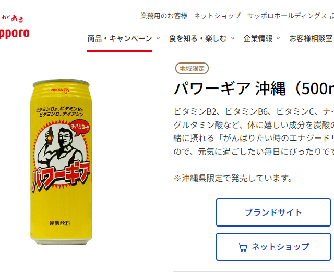Click the shopping cart icon in ネットショップ button
This screenshot has width=334, height=276.
(243, 247)
